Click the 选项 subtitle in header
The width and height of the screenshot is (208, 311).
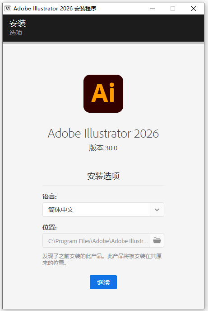16,33
